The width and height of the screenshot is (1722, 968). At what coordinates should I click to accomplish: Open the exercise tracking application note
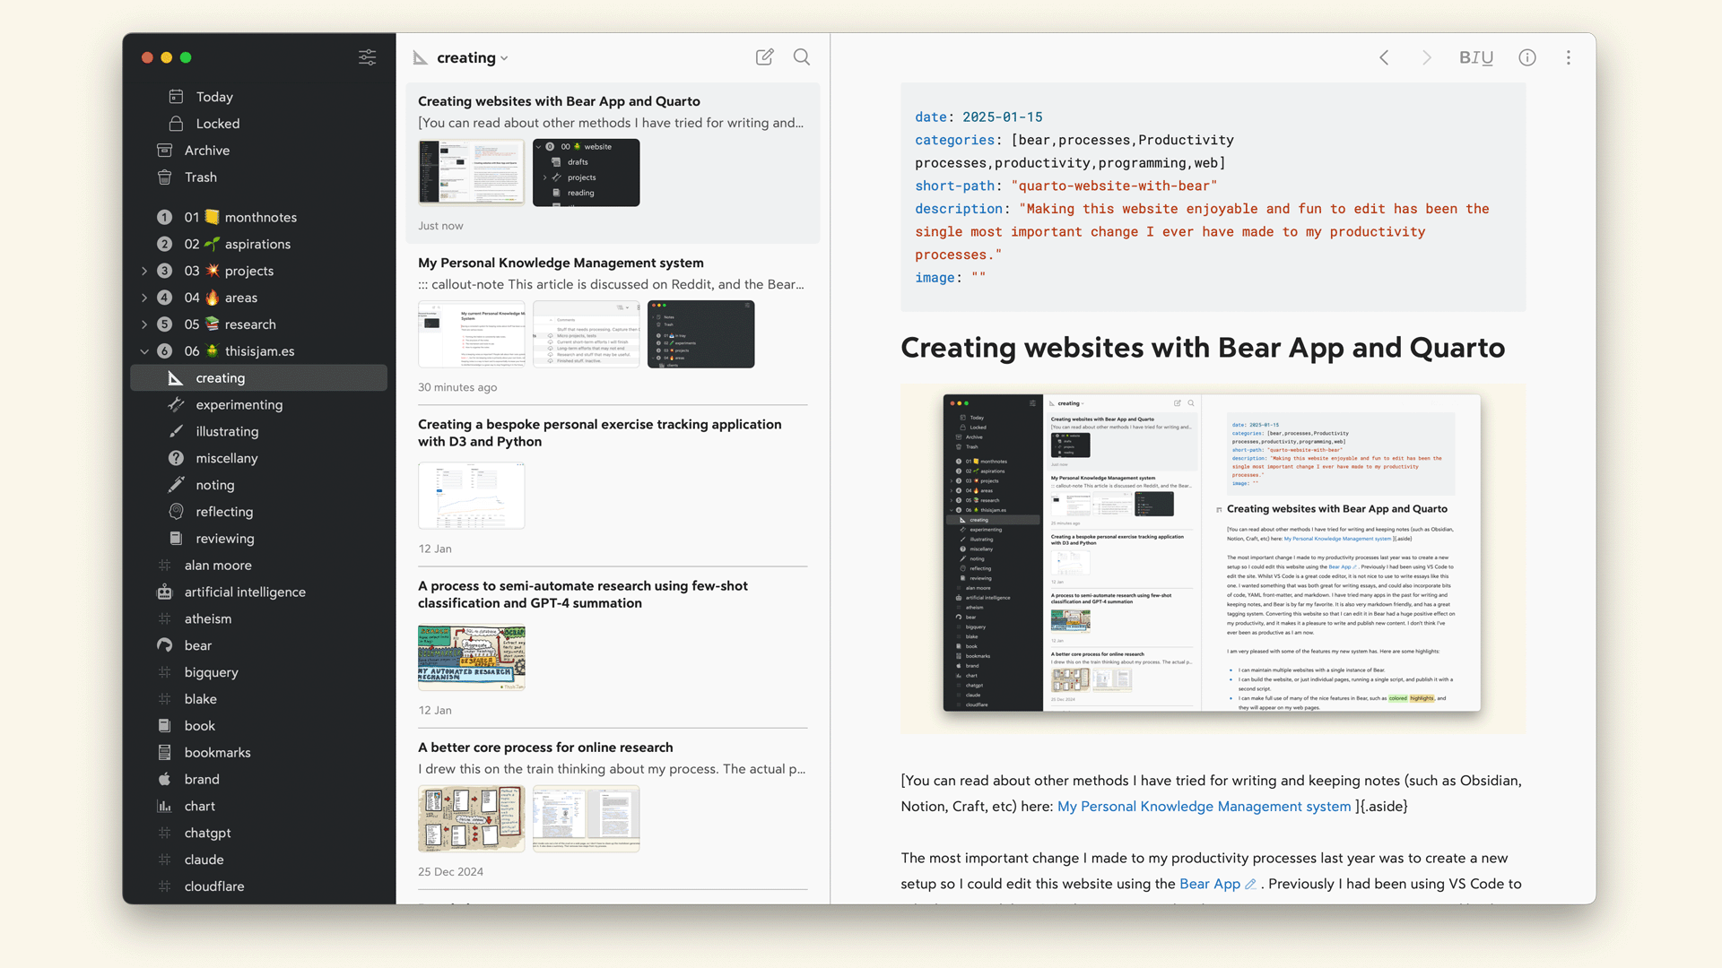pos(599,433)
